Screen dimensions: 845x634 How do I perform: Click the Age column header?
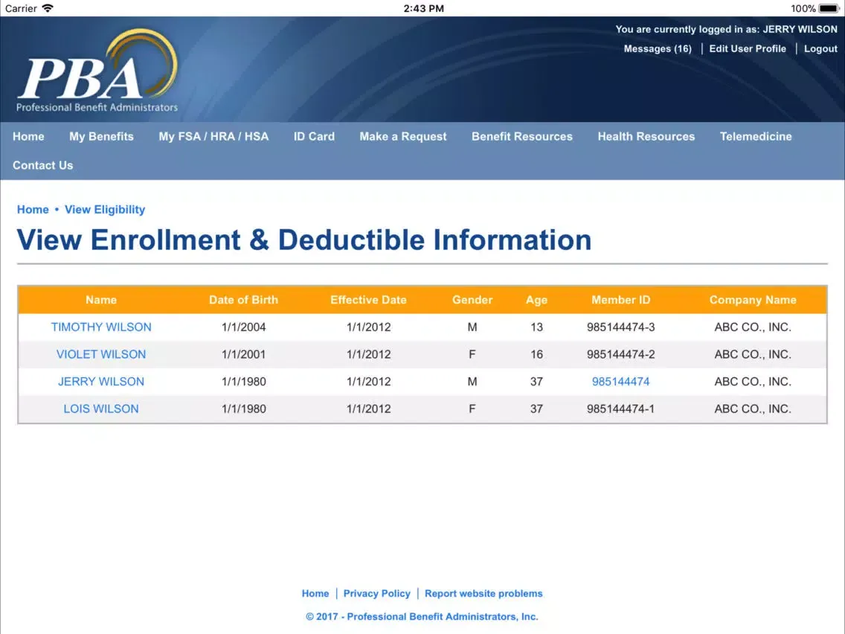pyautogui.click(x=536, y=301)
